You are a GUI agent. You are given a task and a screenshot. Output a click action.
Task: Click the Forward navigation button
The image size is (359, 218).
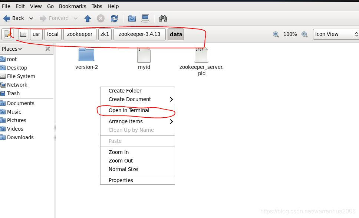pyautogui.click(x=54, y=18)
